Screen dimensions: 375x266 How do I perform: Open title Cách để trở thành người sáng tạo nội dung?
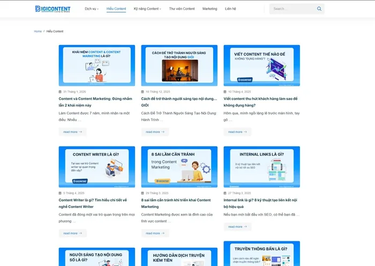(x=179, y=102)
